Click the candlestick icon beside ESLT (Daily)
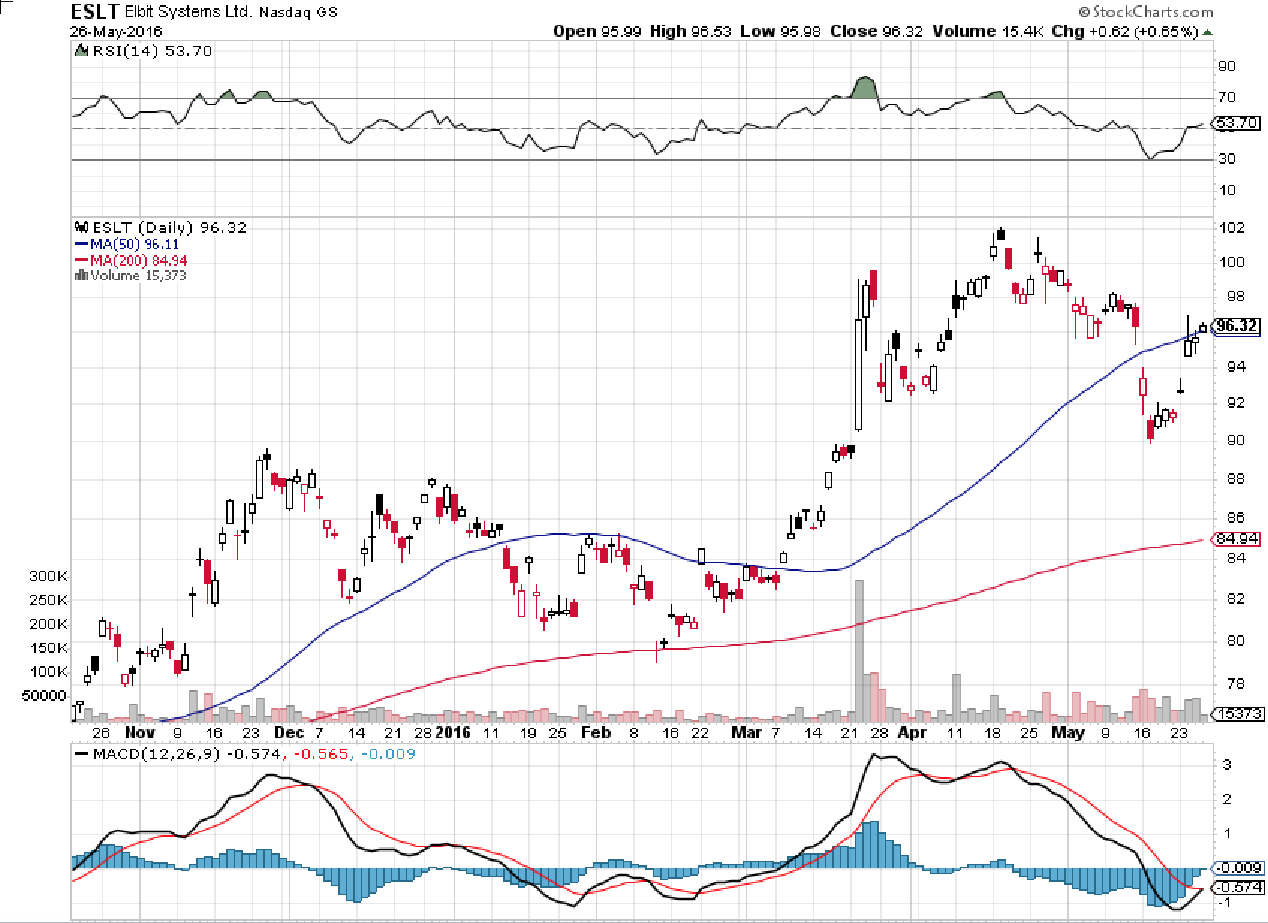 [82, 227]
